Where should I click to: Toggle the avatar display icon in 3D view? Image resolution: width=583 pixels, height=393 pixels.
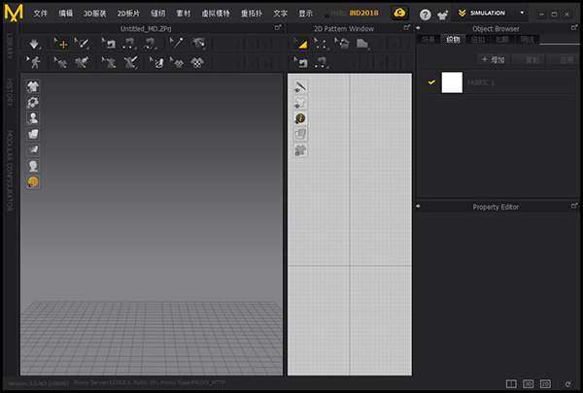point(33,118)
